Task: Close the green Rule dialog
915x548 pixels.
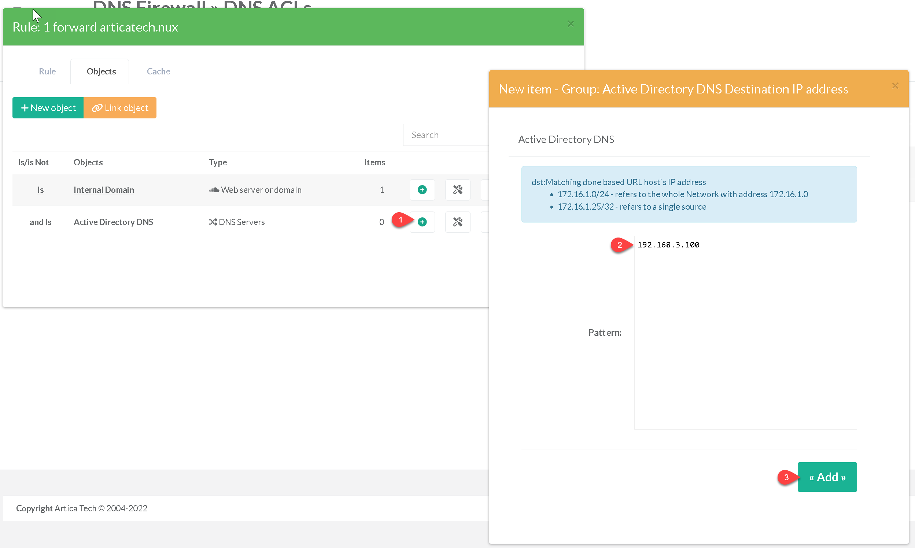Action: (x=570, y=24)
